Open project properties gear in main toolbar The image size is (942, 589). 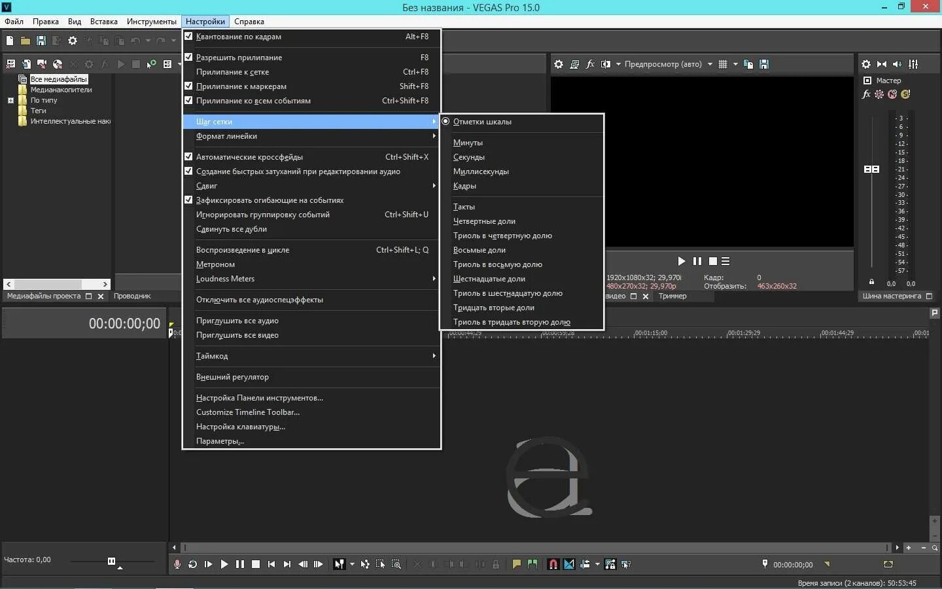(73, 41)
